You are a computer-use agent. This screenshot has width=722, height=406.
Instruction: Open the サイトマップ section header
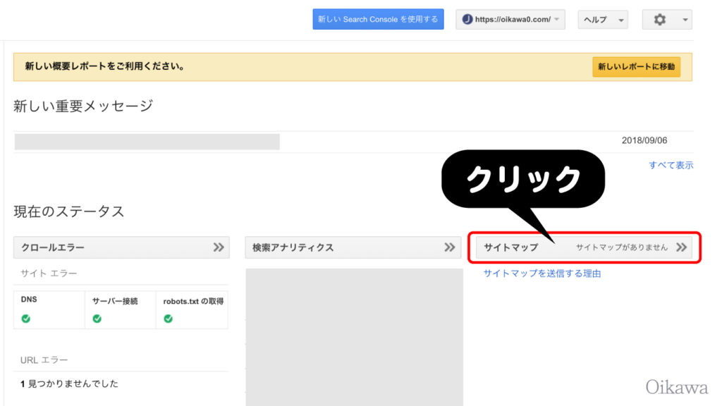[584, 247]
